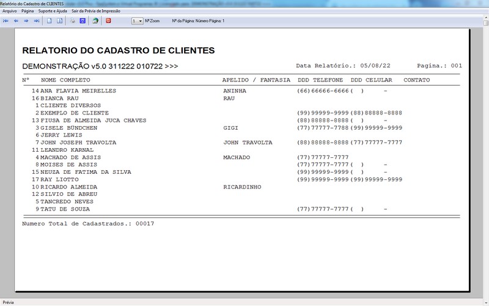The width and height of the screenshot is (489, 306).
Task: Click the NOME COMPLETO column header
Action: click(x=65, y=80)
